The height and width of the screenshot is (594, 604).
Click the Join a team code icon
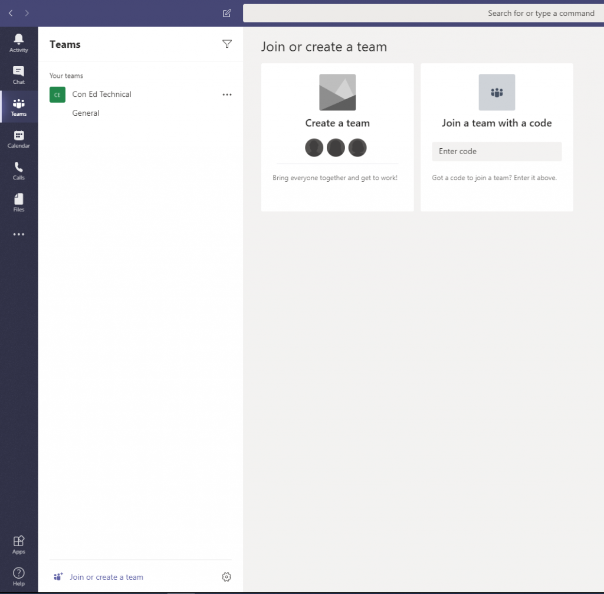(x=497, y=92)
